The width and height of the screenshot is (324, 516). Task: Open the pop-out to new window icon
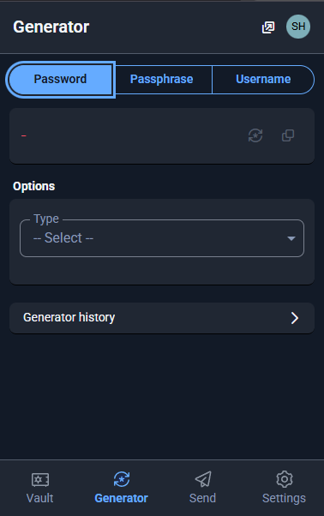pos(268,27)
